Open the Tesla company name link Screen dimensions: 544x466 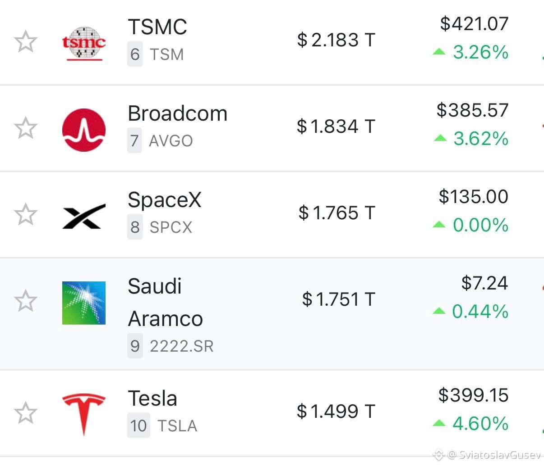click(x=152, y=398)
